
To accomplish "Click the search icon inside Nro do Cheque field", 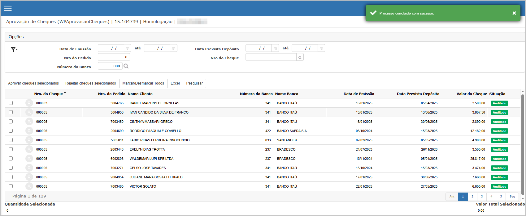I will [x=300, y=57].
